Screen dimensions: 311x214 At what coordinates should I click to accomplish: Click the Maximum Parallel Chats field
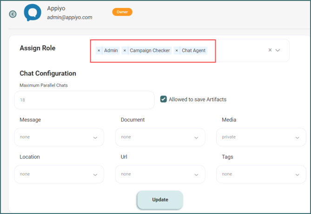[84, 100]
